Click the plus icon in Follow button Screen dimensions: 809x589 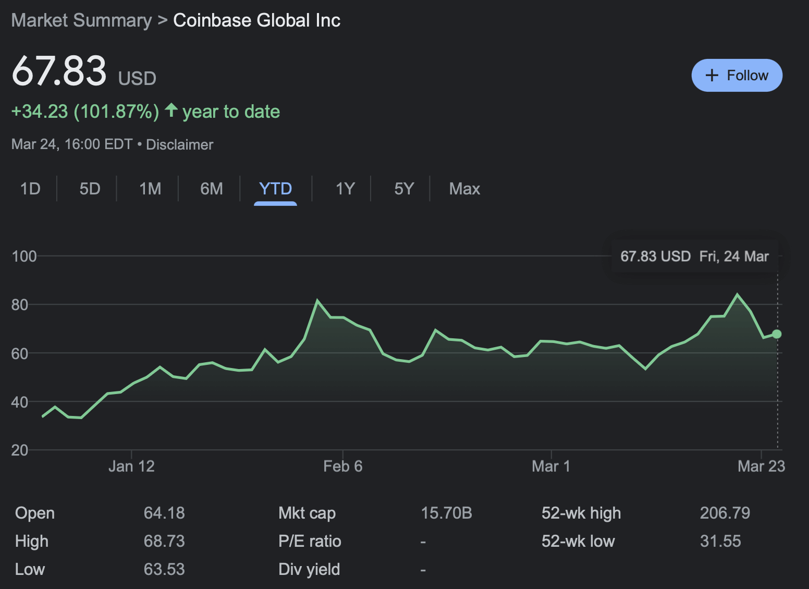pyautogui.click(x=712, y=76)
